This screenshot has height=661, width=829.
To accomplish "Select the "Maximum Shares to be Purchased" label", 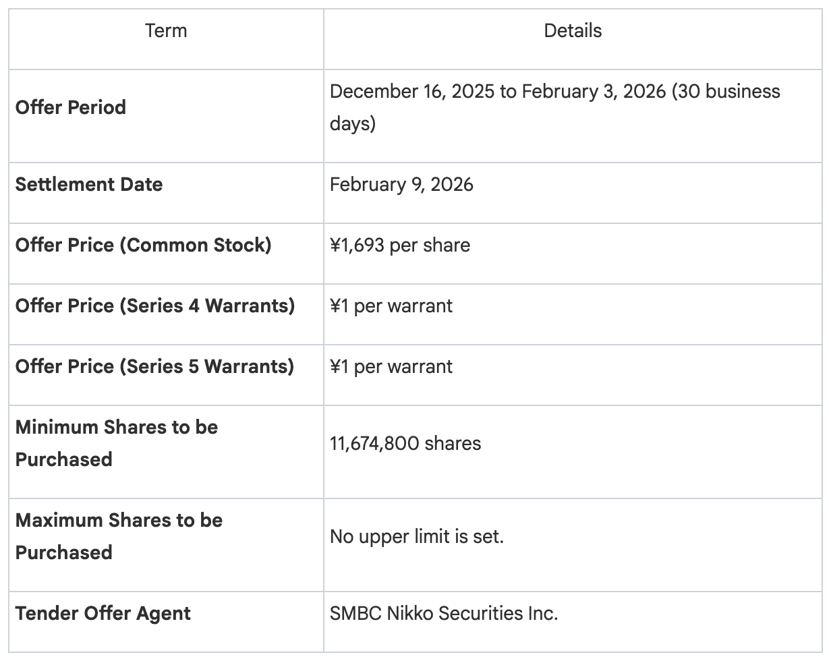I will [x=119, y=536].
